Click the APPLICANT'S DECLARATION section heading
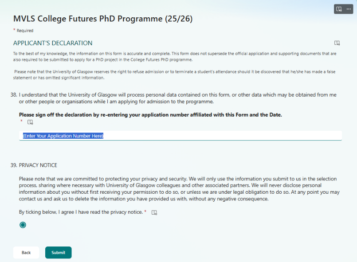The image size is (357, 262). [x=53, y=43]
